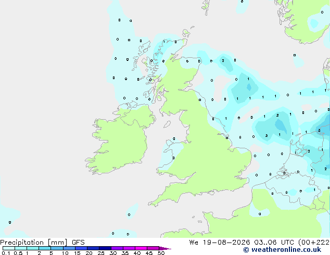Click the 35–40 mm legend swatch

click(x=129, y=248)
